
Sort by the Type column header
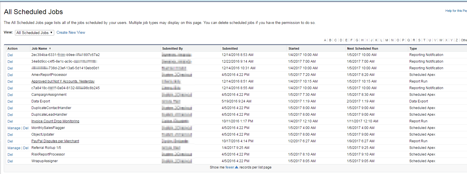pyautogui.click(x=413, y=48)
